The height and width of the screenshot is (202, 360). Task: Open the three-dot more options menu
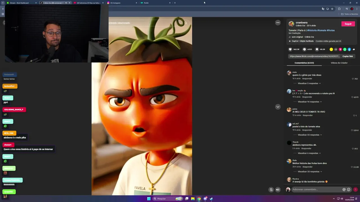pyautogui.click(x=278, y=23)
